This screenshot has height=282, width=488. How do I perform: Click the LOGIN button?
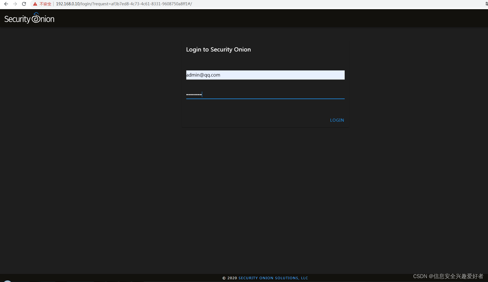coord(337,120)
